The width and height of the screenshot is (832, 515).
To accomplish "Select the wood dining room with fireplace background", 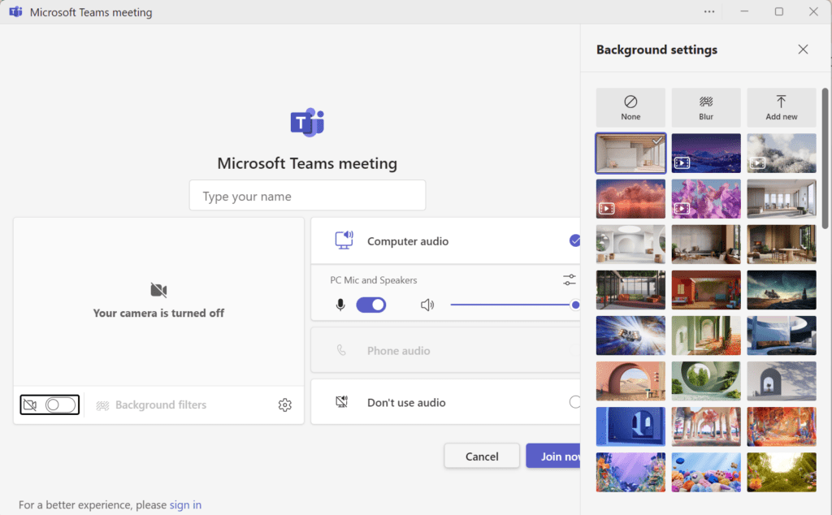I will point(781,245).
